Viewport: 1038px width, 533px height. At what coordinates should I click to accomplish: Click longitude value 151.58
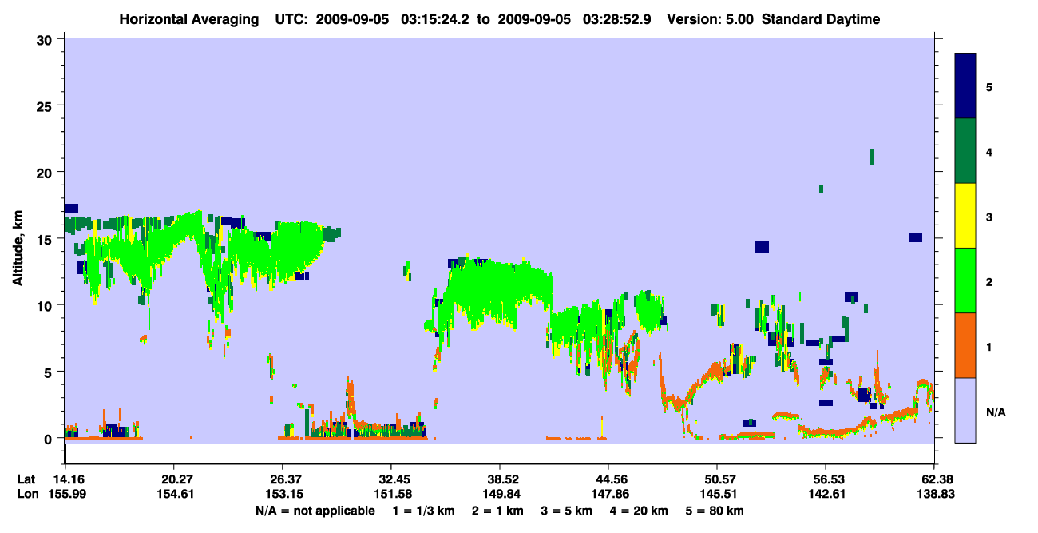pos(391,494)
